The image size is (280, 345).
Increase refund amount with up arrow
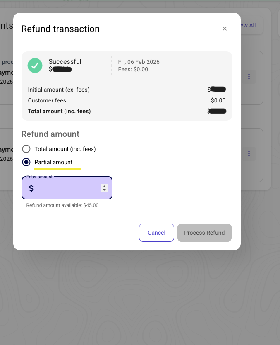[104, 186]
